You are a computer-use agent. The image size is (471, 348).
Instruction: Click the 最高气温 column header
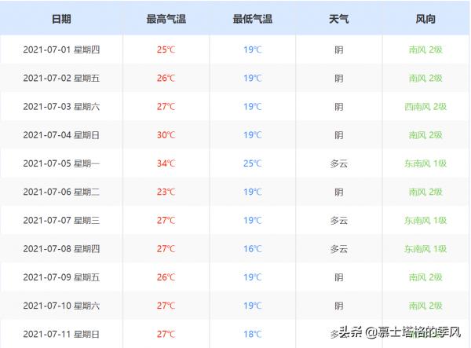pyautogui.click(x=166, y=19)
